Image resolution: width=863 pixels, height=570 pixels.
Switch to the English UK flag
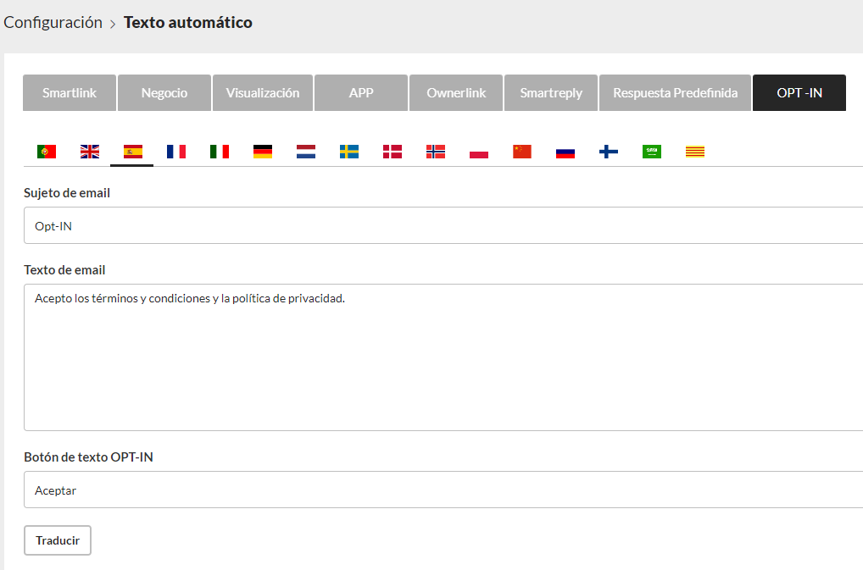(x=90, y=152)
